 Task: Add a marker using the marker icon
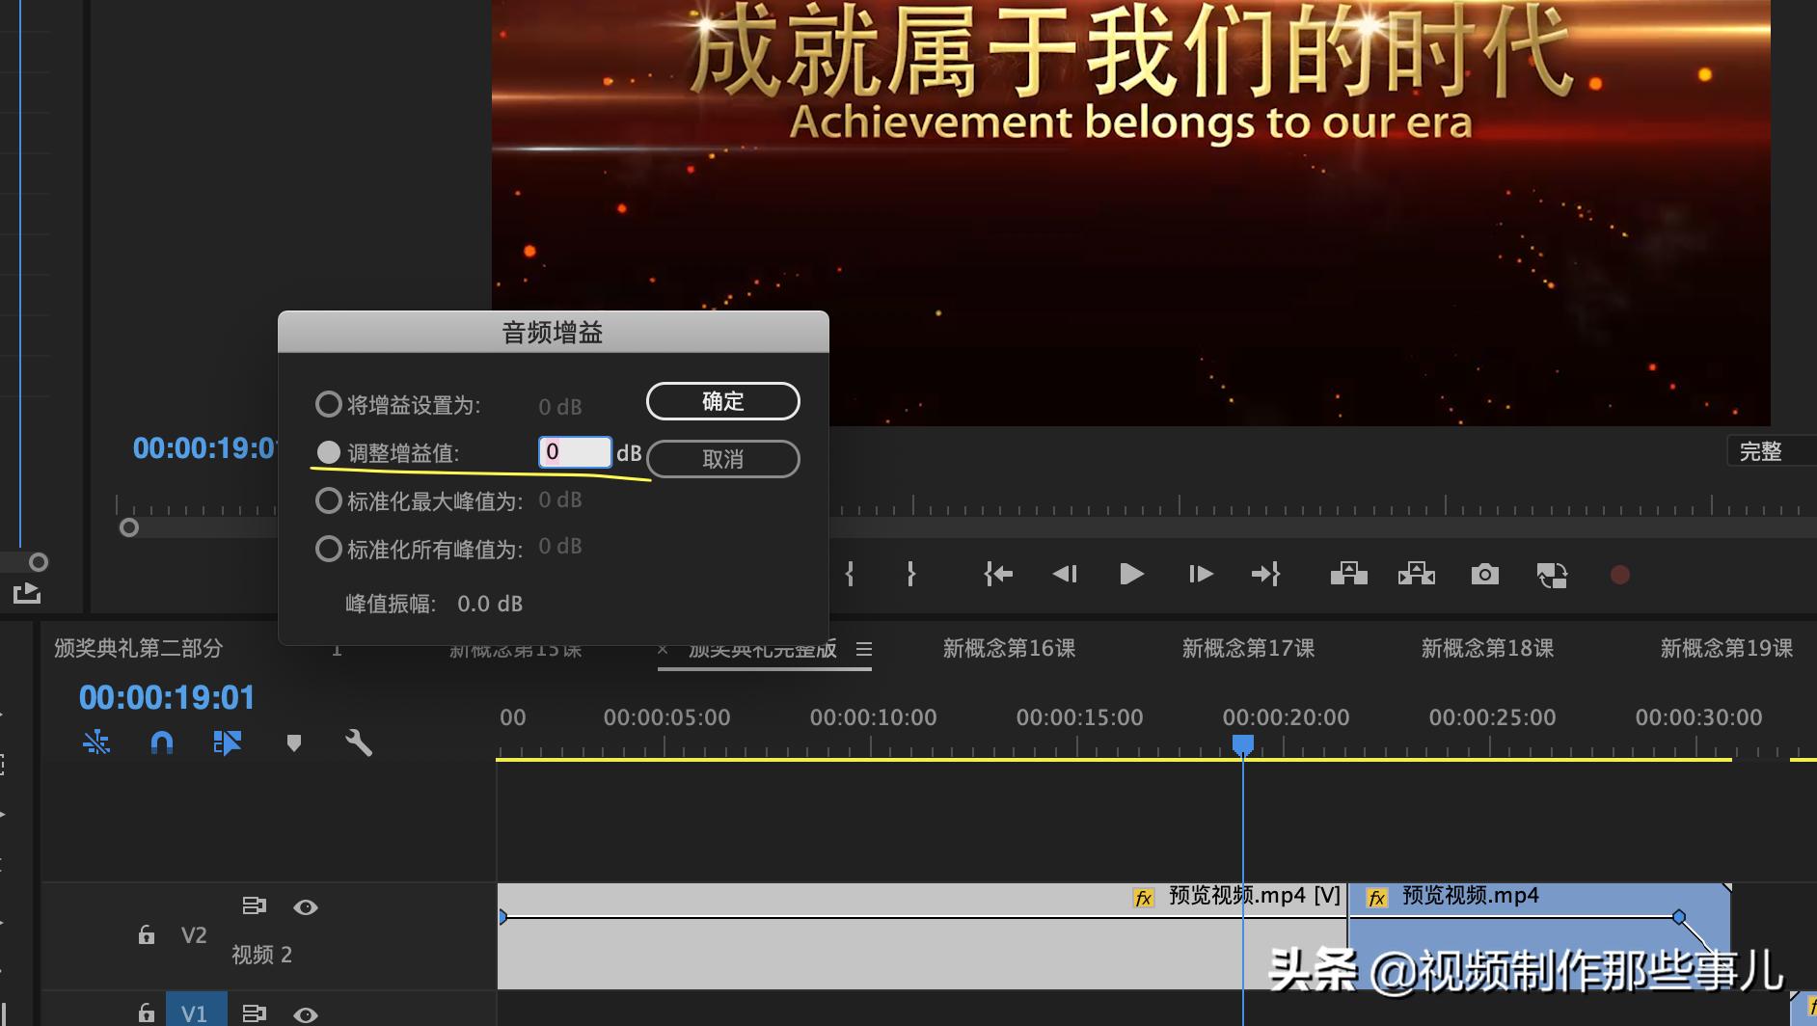pyautogui.click(x=294, y=742)
